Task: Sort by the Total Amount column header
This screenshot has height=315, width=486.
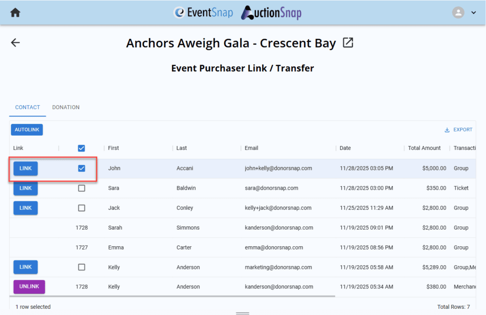Action: click(x=424, y=148)
